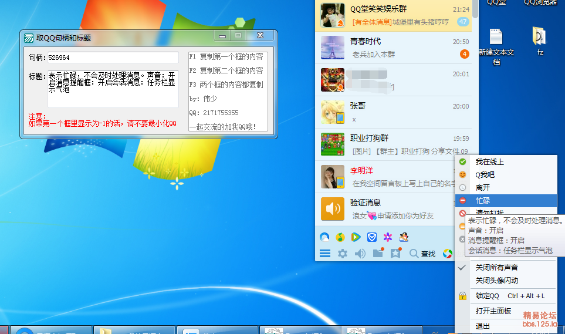
Task: Choose the highlighted 忙碌 status entry
Action: click(x=506, y=201)
